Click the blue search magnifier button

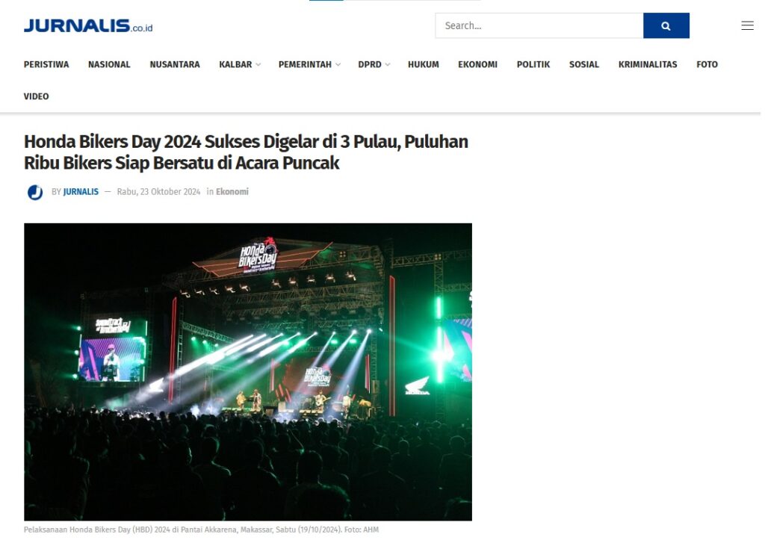666,26
